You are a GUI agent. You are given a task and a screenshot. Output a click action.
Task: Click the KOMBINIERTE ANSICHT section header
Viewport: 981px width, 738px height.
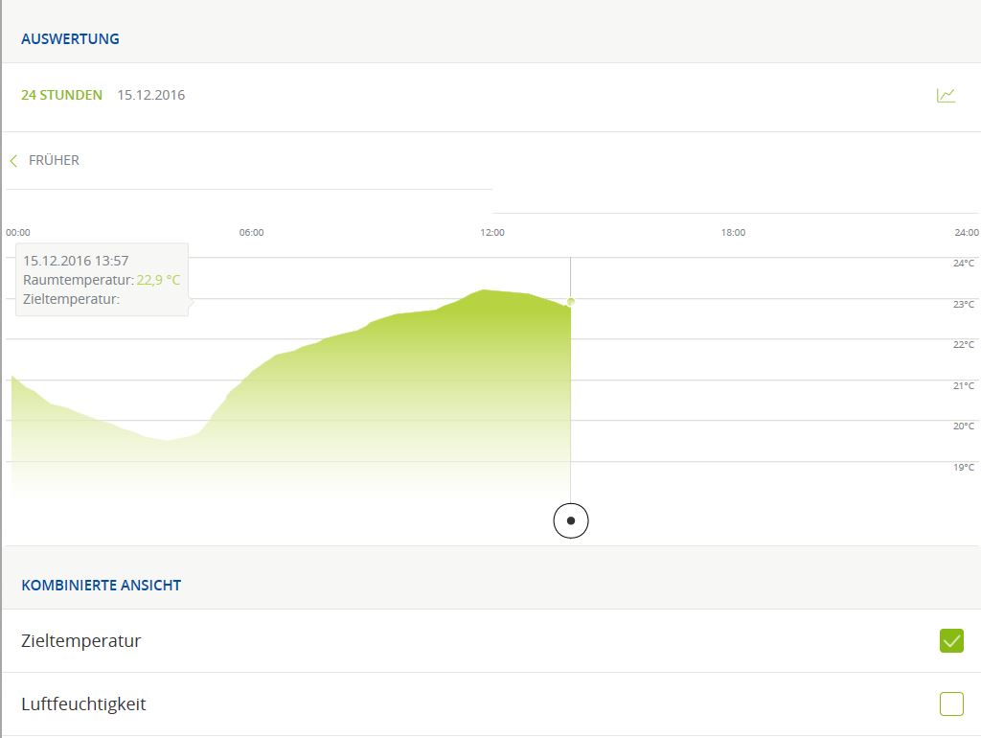(101, 585)
